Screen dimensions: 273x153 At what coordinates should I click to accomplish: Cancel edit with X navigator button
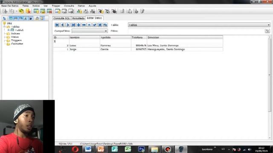[100, 25]
